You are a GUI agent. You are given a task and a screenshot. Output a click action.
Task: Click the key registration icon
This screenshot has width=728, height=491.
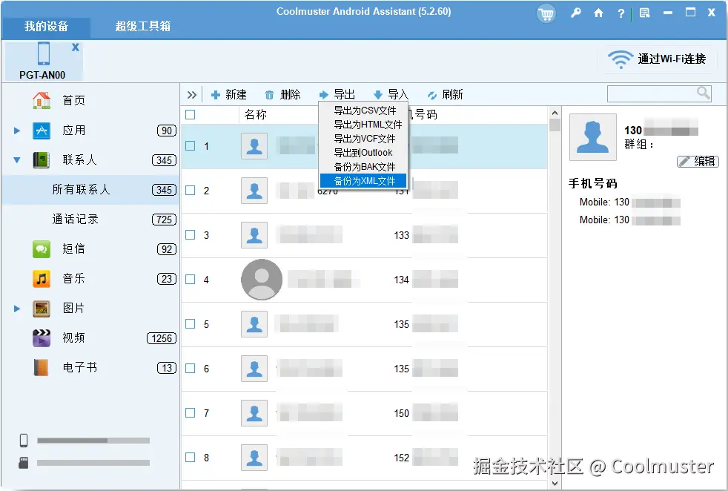coord(576,13)
